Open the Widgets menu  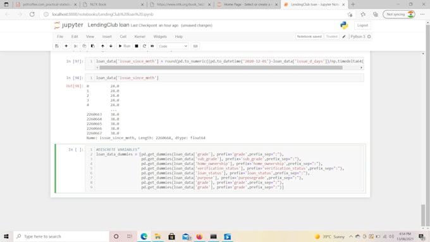[x=160, y=37]
